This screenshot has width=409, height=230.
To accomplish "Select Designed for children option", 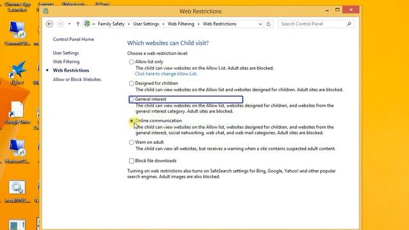I will tap(132, 84).
